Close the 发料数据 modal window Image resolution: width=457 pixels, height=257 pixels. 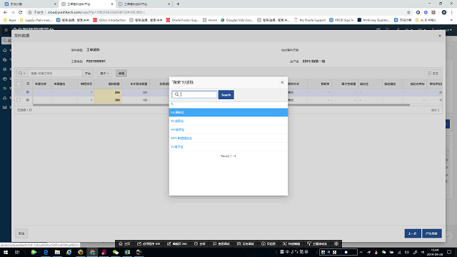tap(440, 36)
